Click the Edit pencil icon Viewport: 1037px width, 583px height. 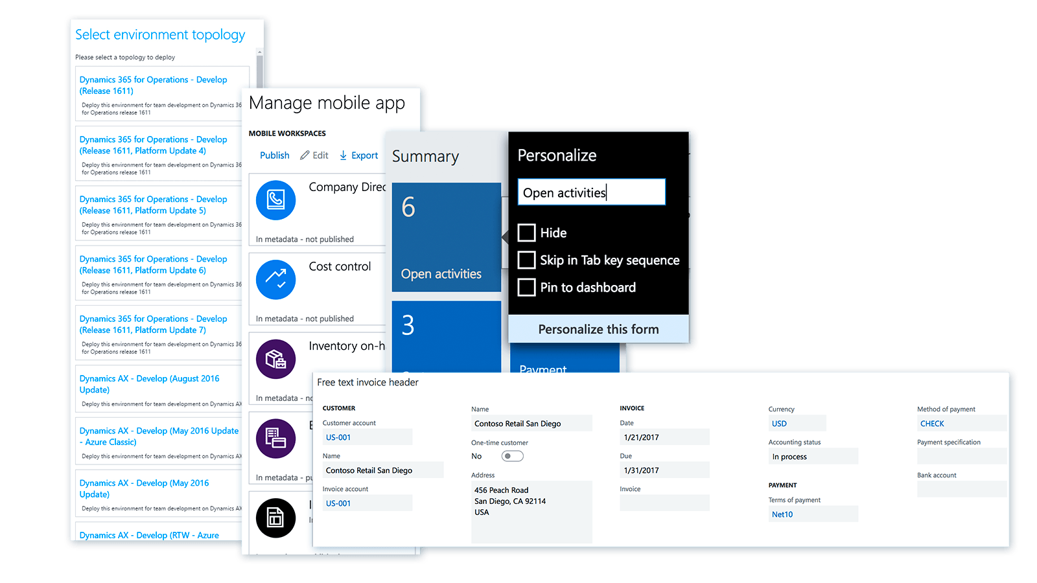305,155
